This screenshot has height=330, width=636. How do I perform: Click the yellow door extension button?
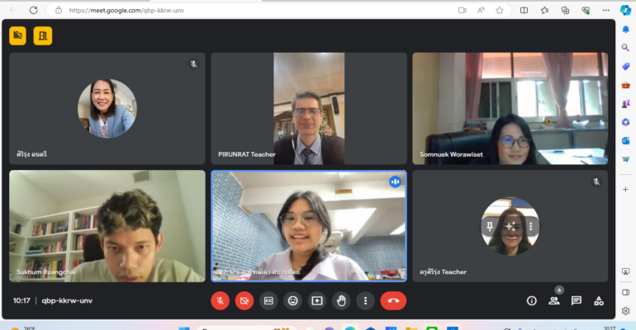tap(42, 35)
